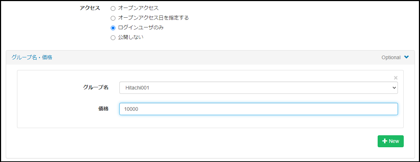Click the オープンアクセス日を指定する label text
Image resolution: width=420 pixels, height=162 pixels.
coord(153,18)
